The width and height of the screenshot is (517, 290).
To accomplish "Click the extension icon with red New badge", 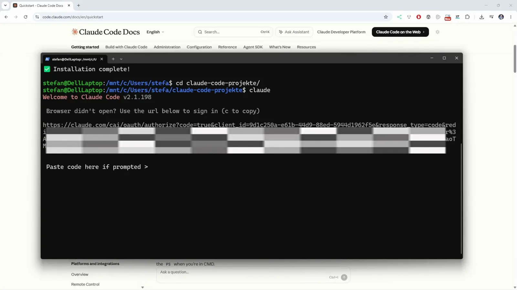I will pyautogui.click(x=448, y=17).
